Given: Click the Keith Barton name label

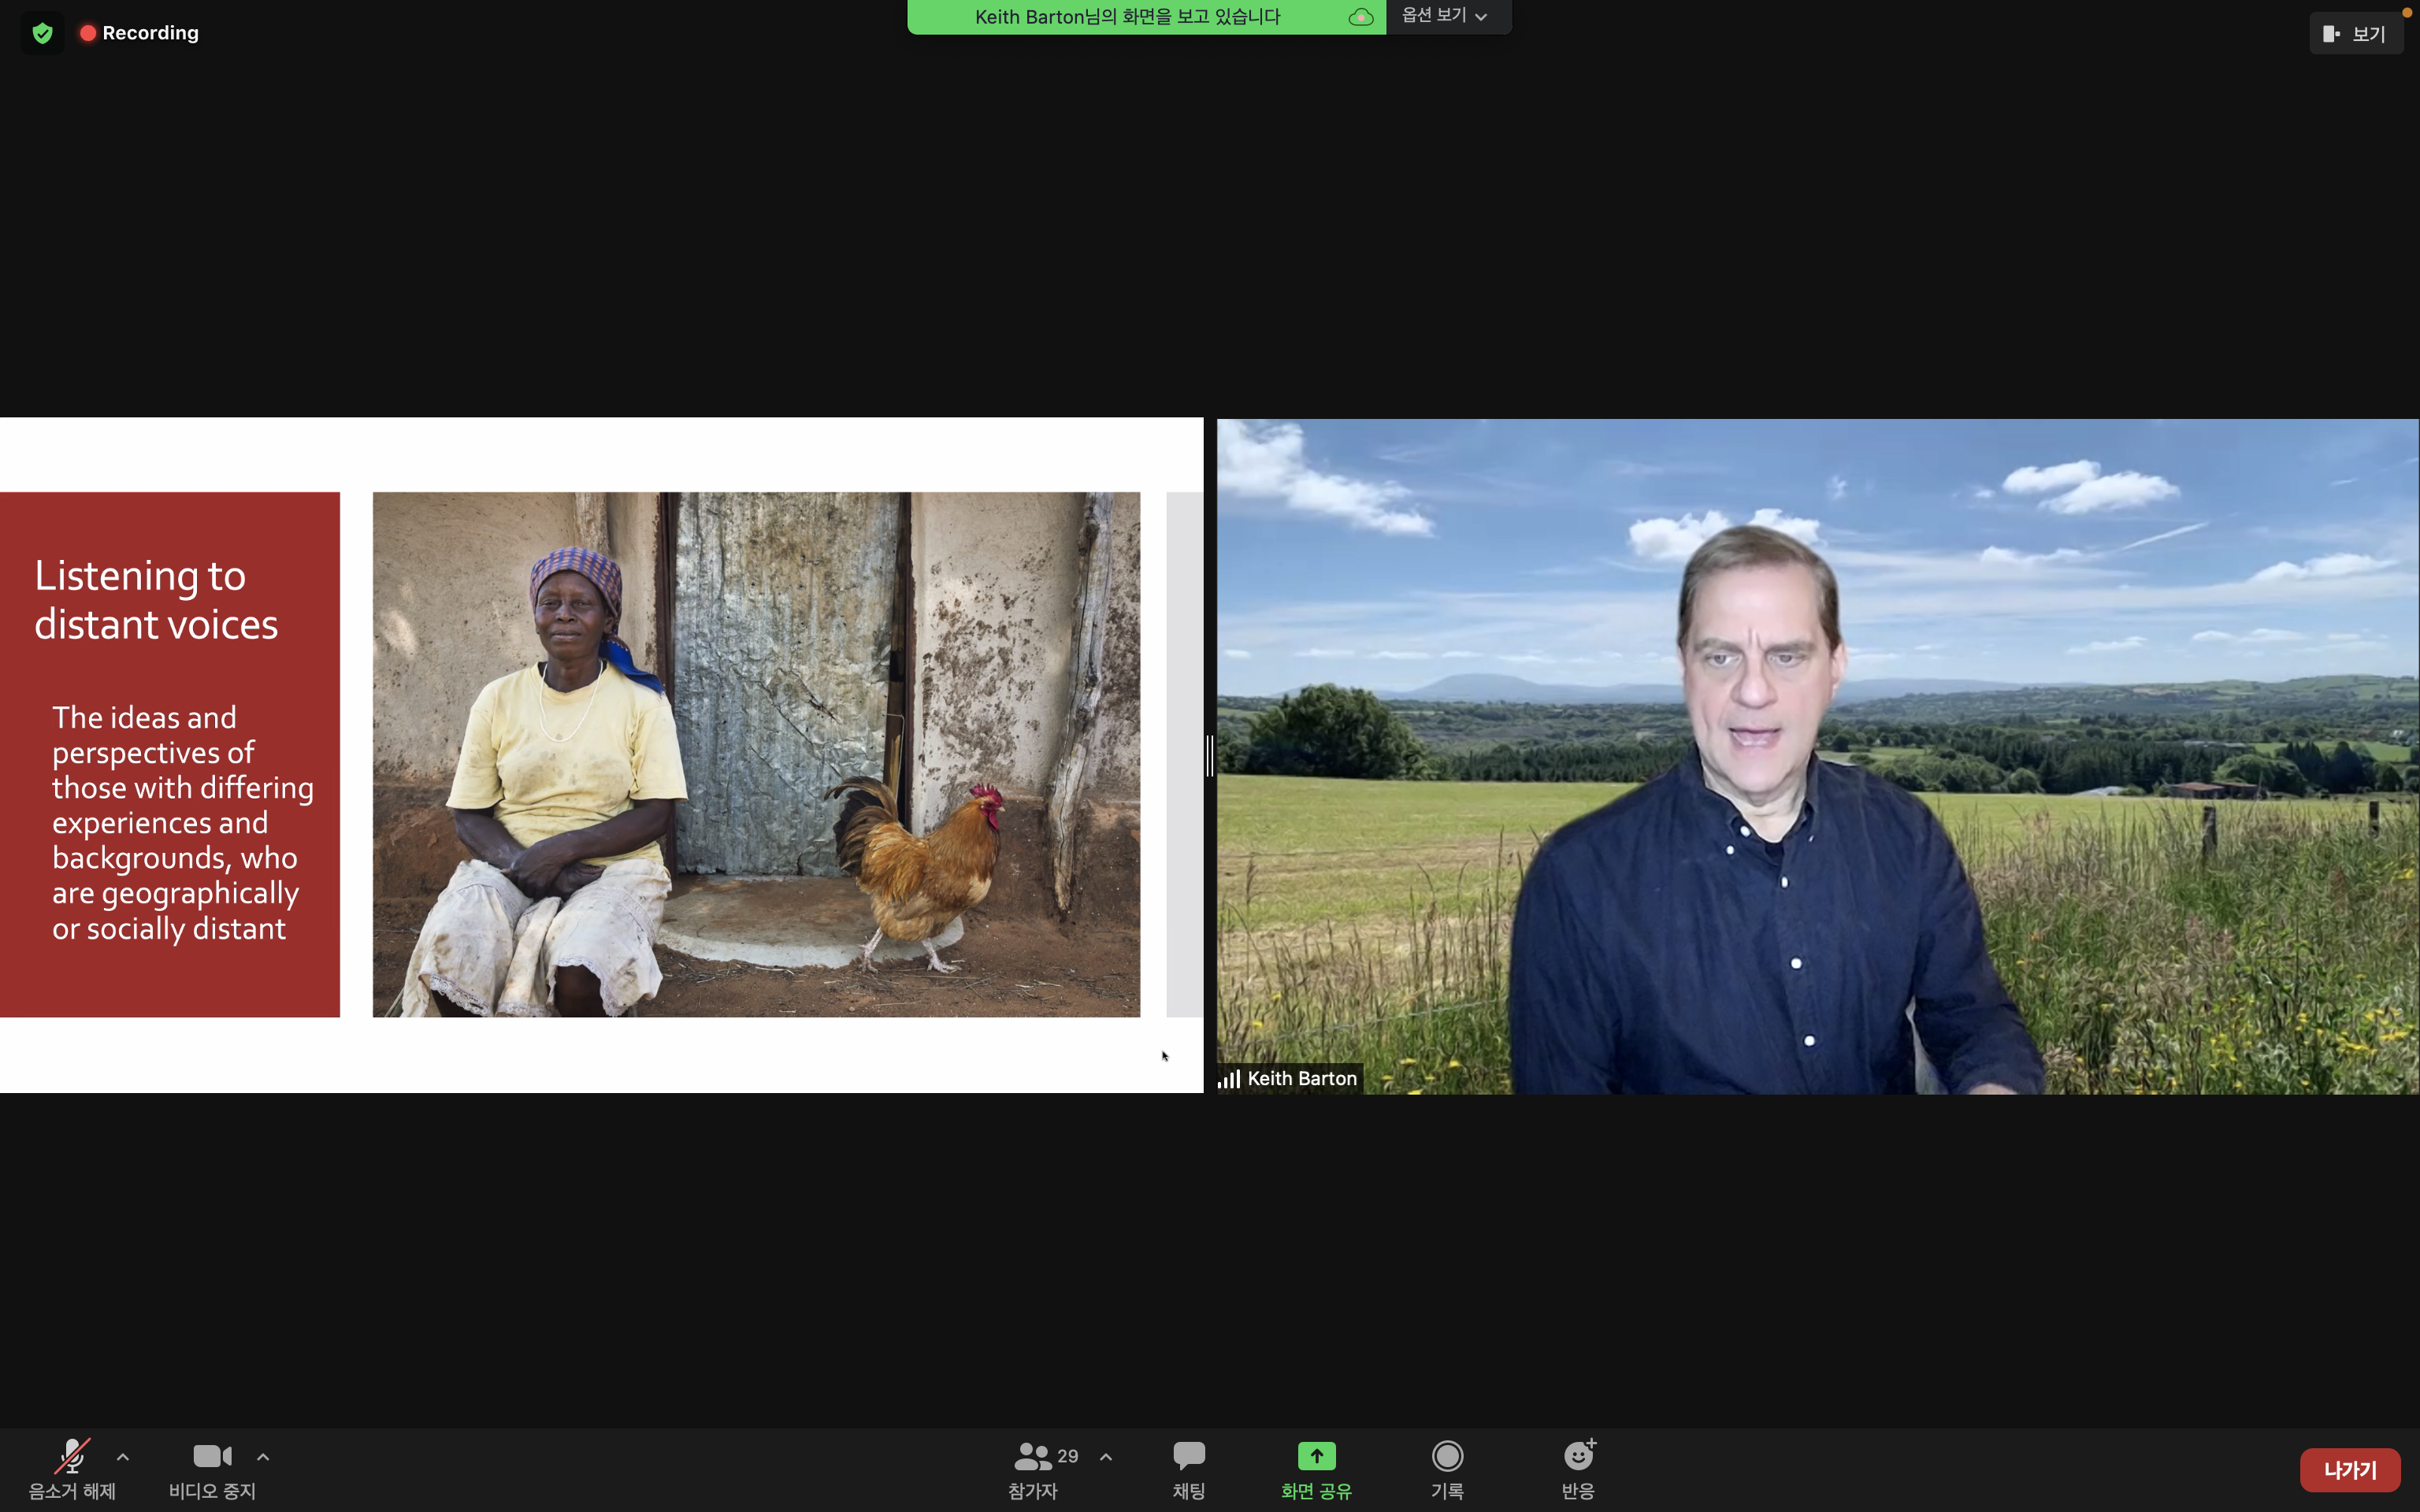Looking at the screenshot, I should pos(1302,1078).
